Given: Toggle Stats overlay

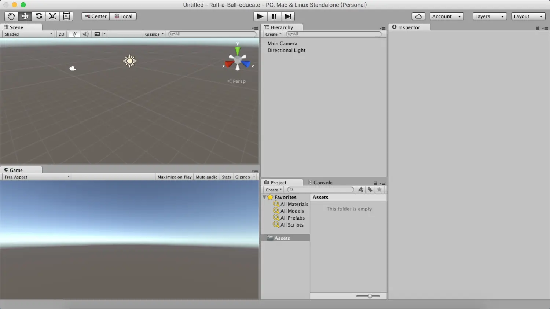Looking at the screenshot, I should point(226,177).
